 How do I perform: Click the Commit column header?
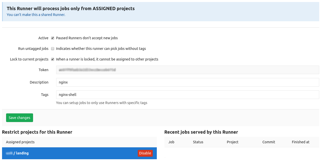[269, 142]
